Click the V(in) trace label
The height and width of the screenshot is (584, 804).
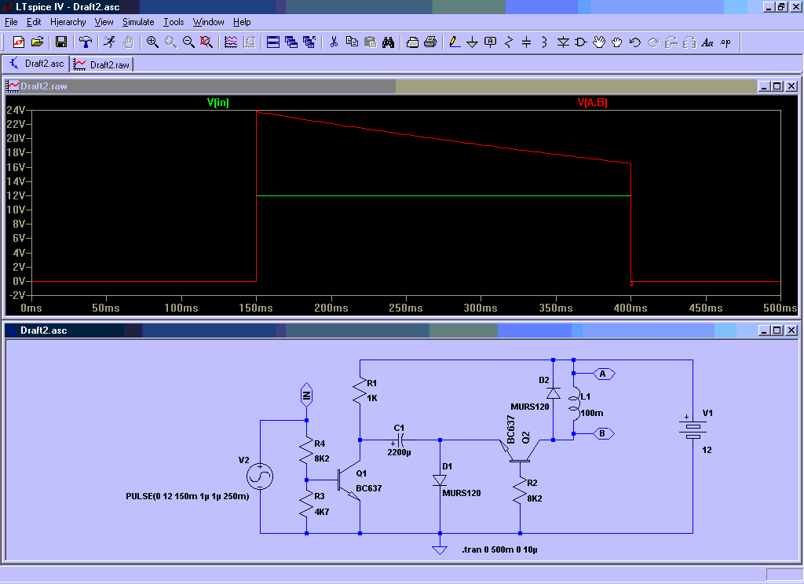(218, 102)
